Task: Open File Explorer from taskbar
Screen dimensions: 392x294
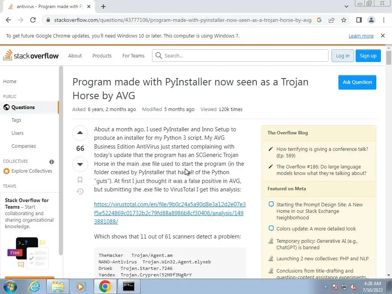Action: point(57,286)
